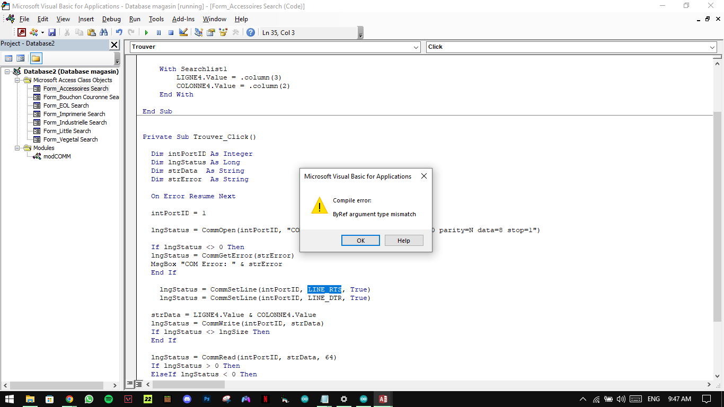
Task: Open the File menu
Action: coord(24,19)
